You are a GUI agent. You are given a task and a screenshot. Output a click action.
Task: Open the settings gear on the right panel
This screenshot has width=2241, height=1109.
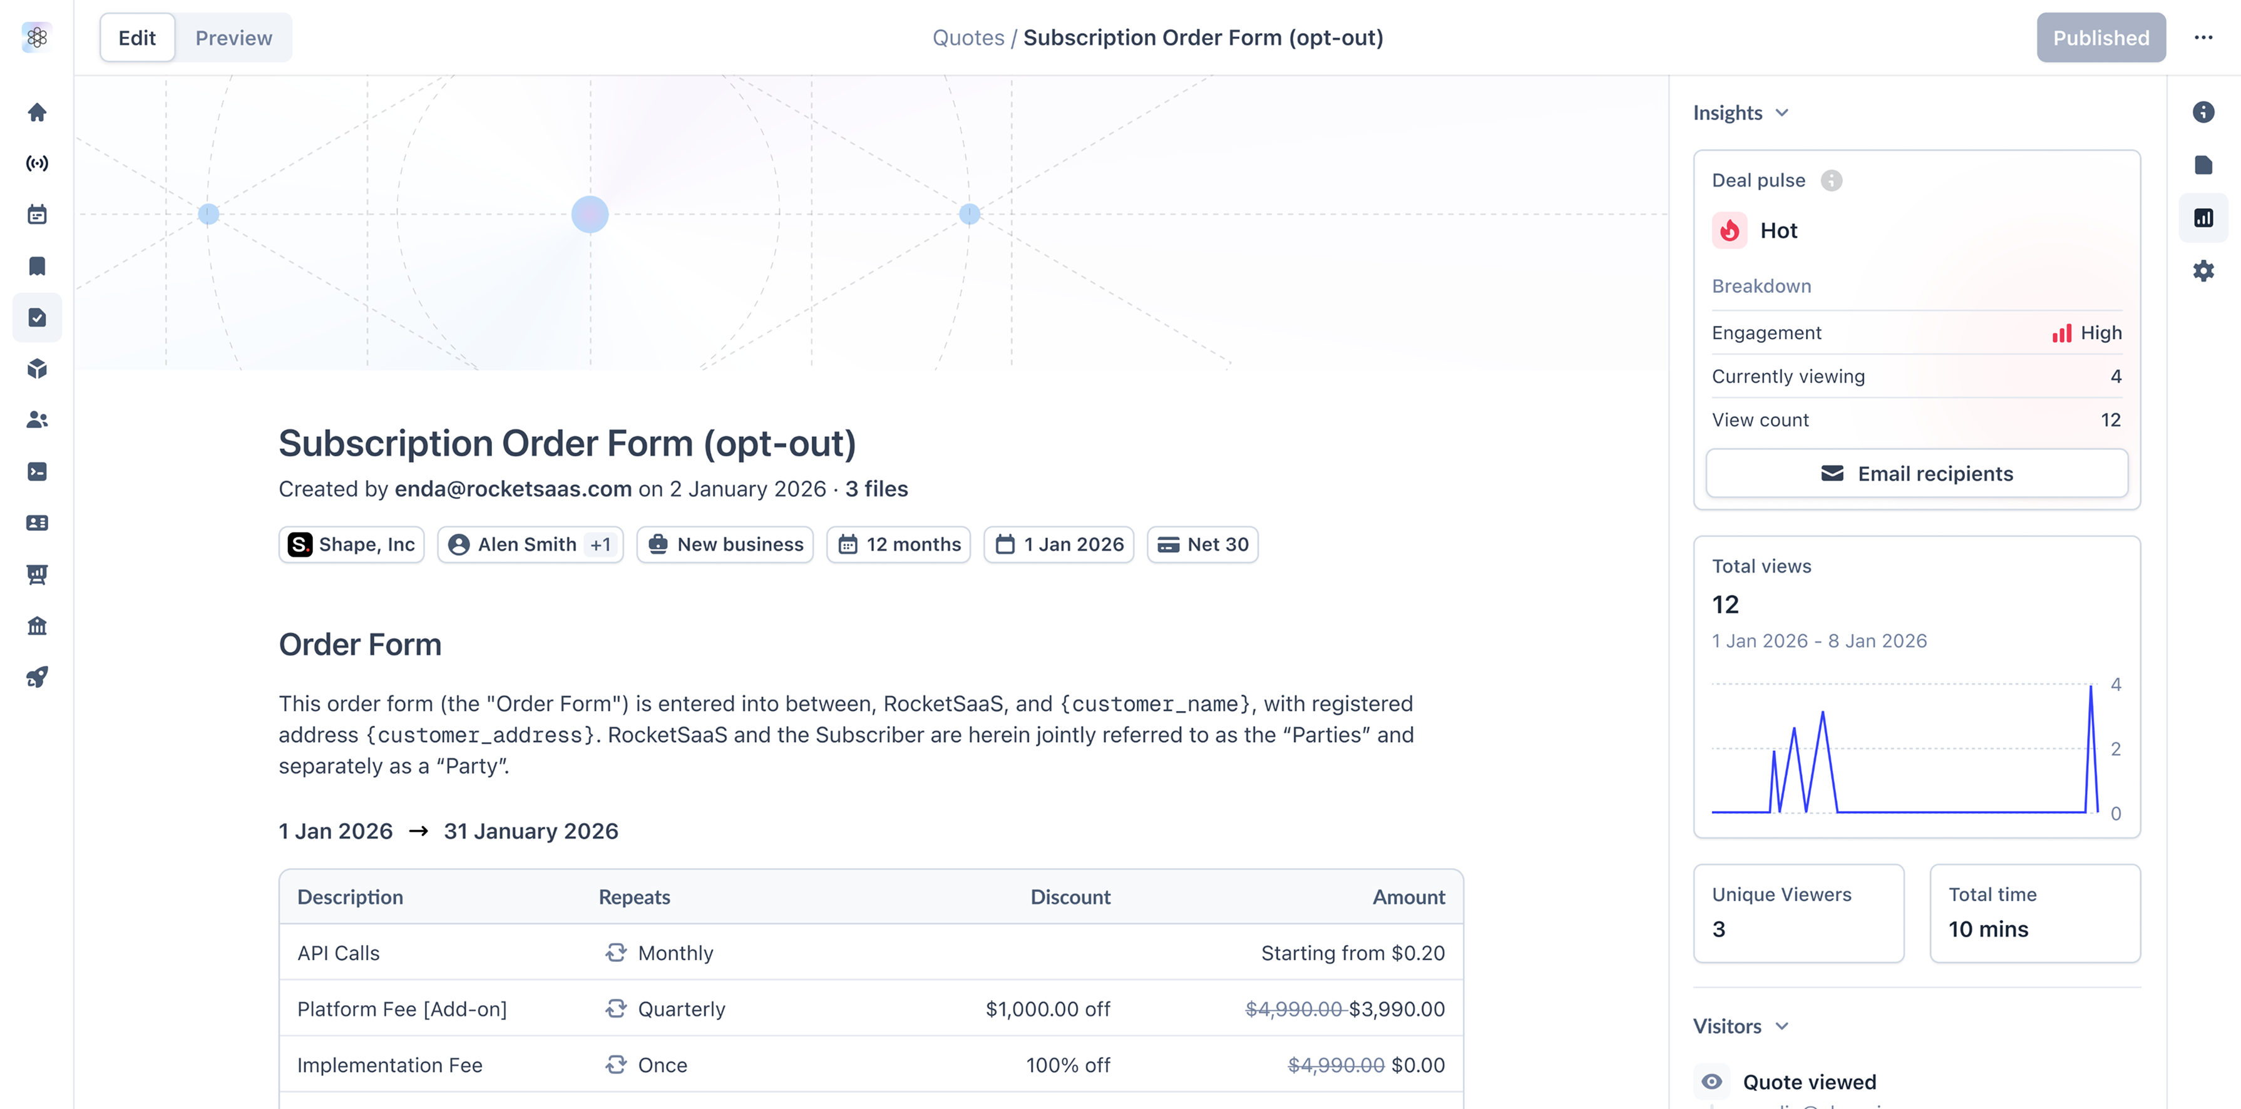[x=2205, y=270]
